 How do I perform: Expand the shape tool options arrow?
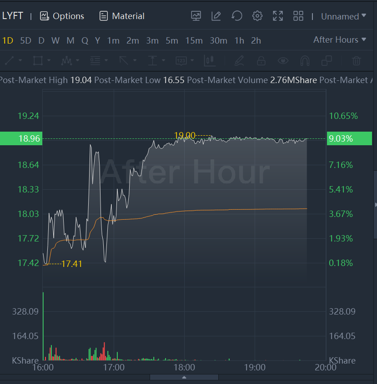[x=49, y=60]
